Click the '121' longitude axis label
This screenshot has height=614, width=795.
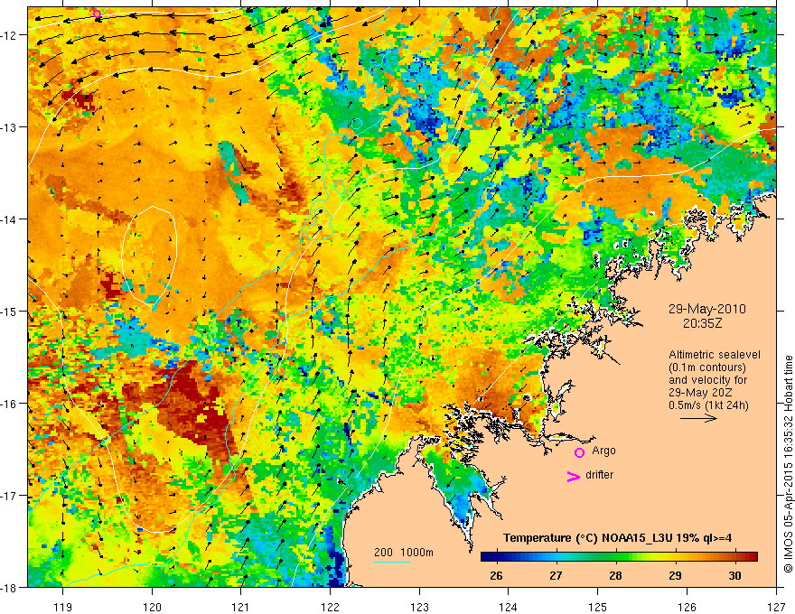(x=240, y=607)
